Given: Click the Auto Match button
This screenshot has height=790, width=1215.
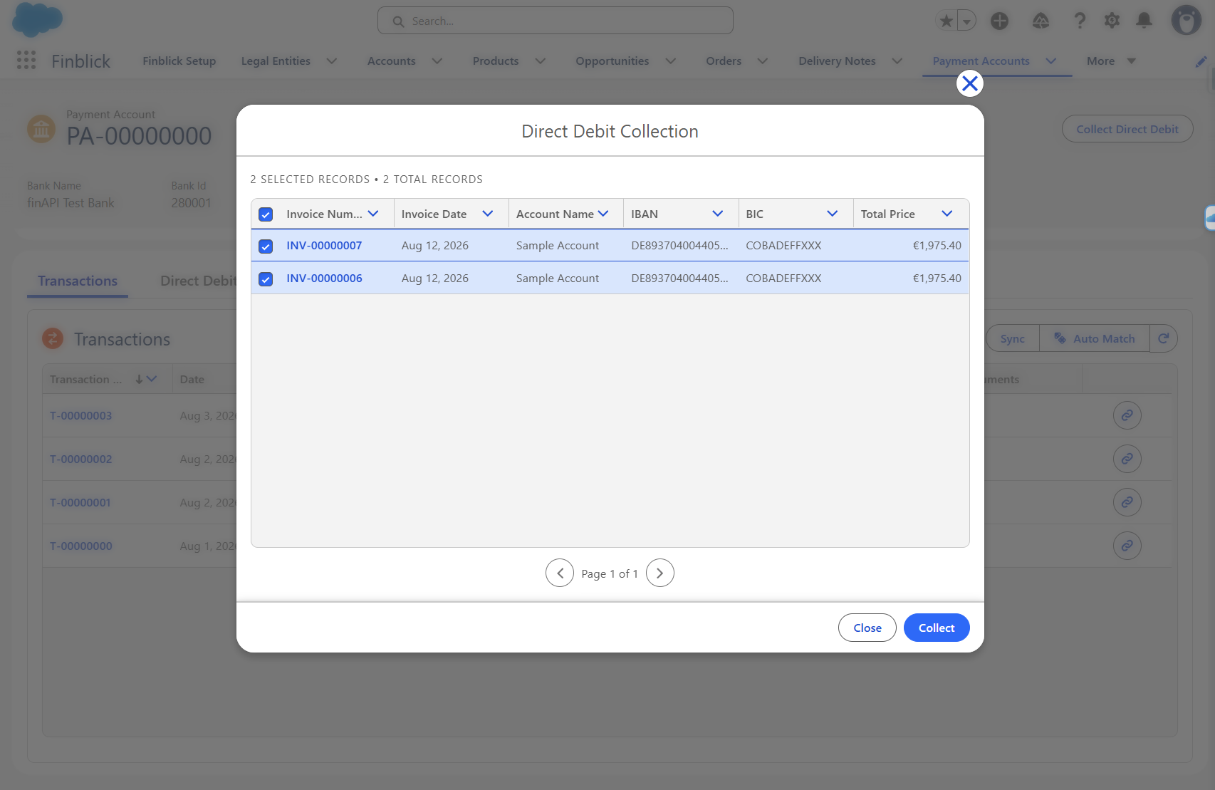Looking at the screenshot, I should tap(1095, 338).
